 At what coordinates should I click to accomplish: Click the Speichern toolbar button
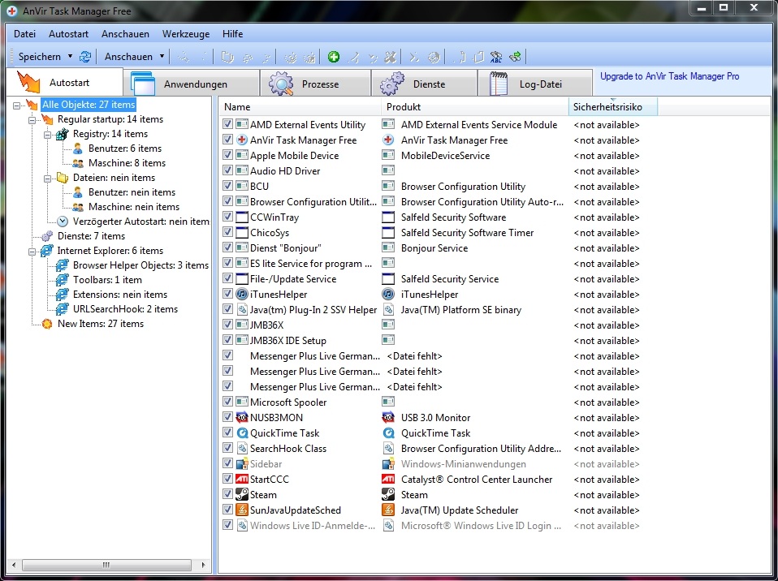(40, 57)
